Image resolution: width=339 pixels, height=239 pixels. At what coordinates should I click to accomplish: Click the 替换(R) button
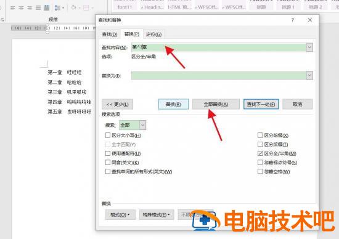(x=173, y=104)
